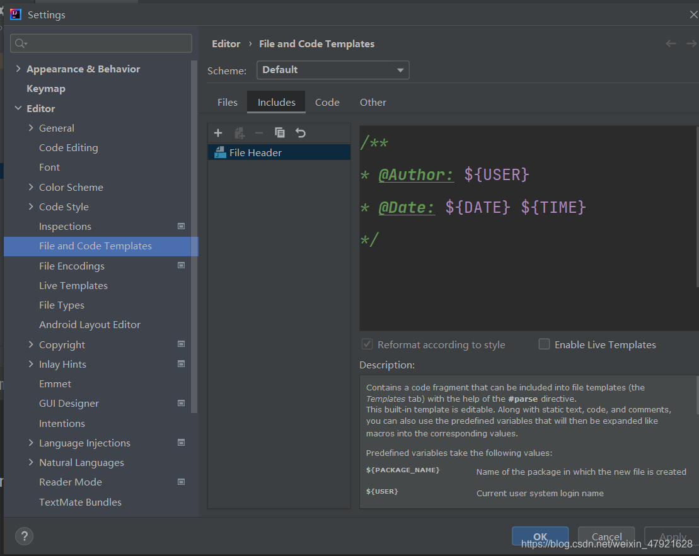Click the @Author: tag in template
699x556 pixels.
[416, 174]
